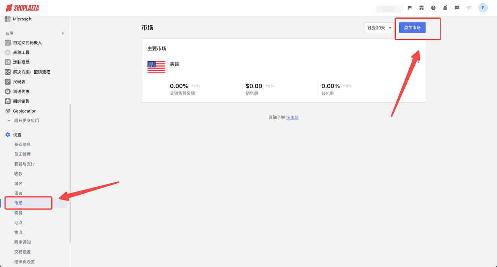This screenshot has height=267, width=497.
Task: Open the help question mark icon
Action: pos(433,8)
